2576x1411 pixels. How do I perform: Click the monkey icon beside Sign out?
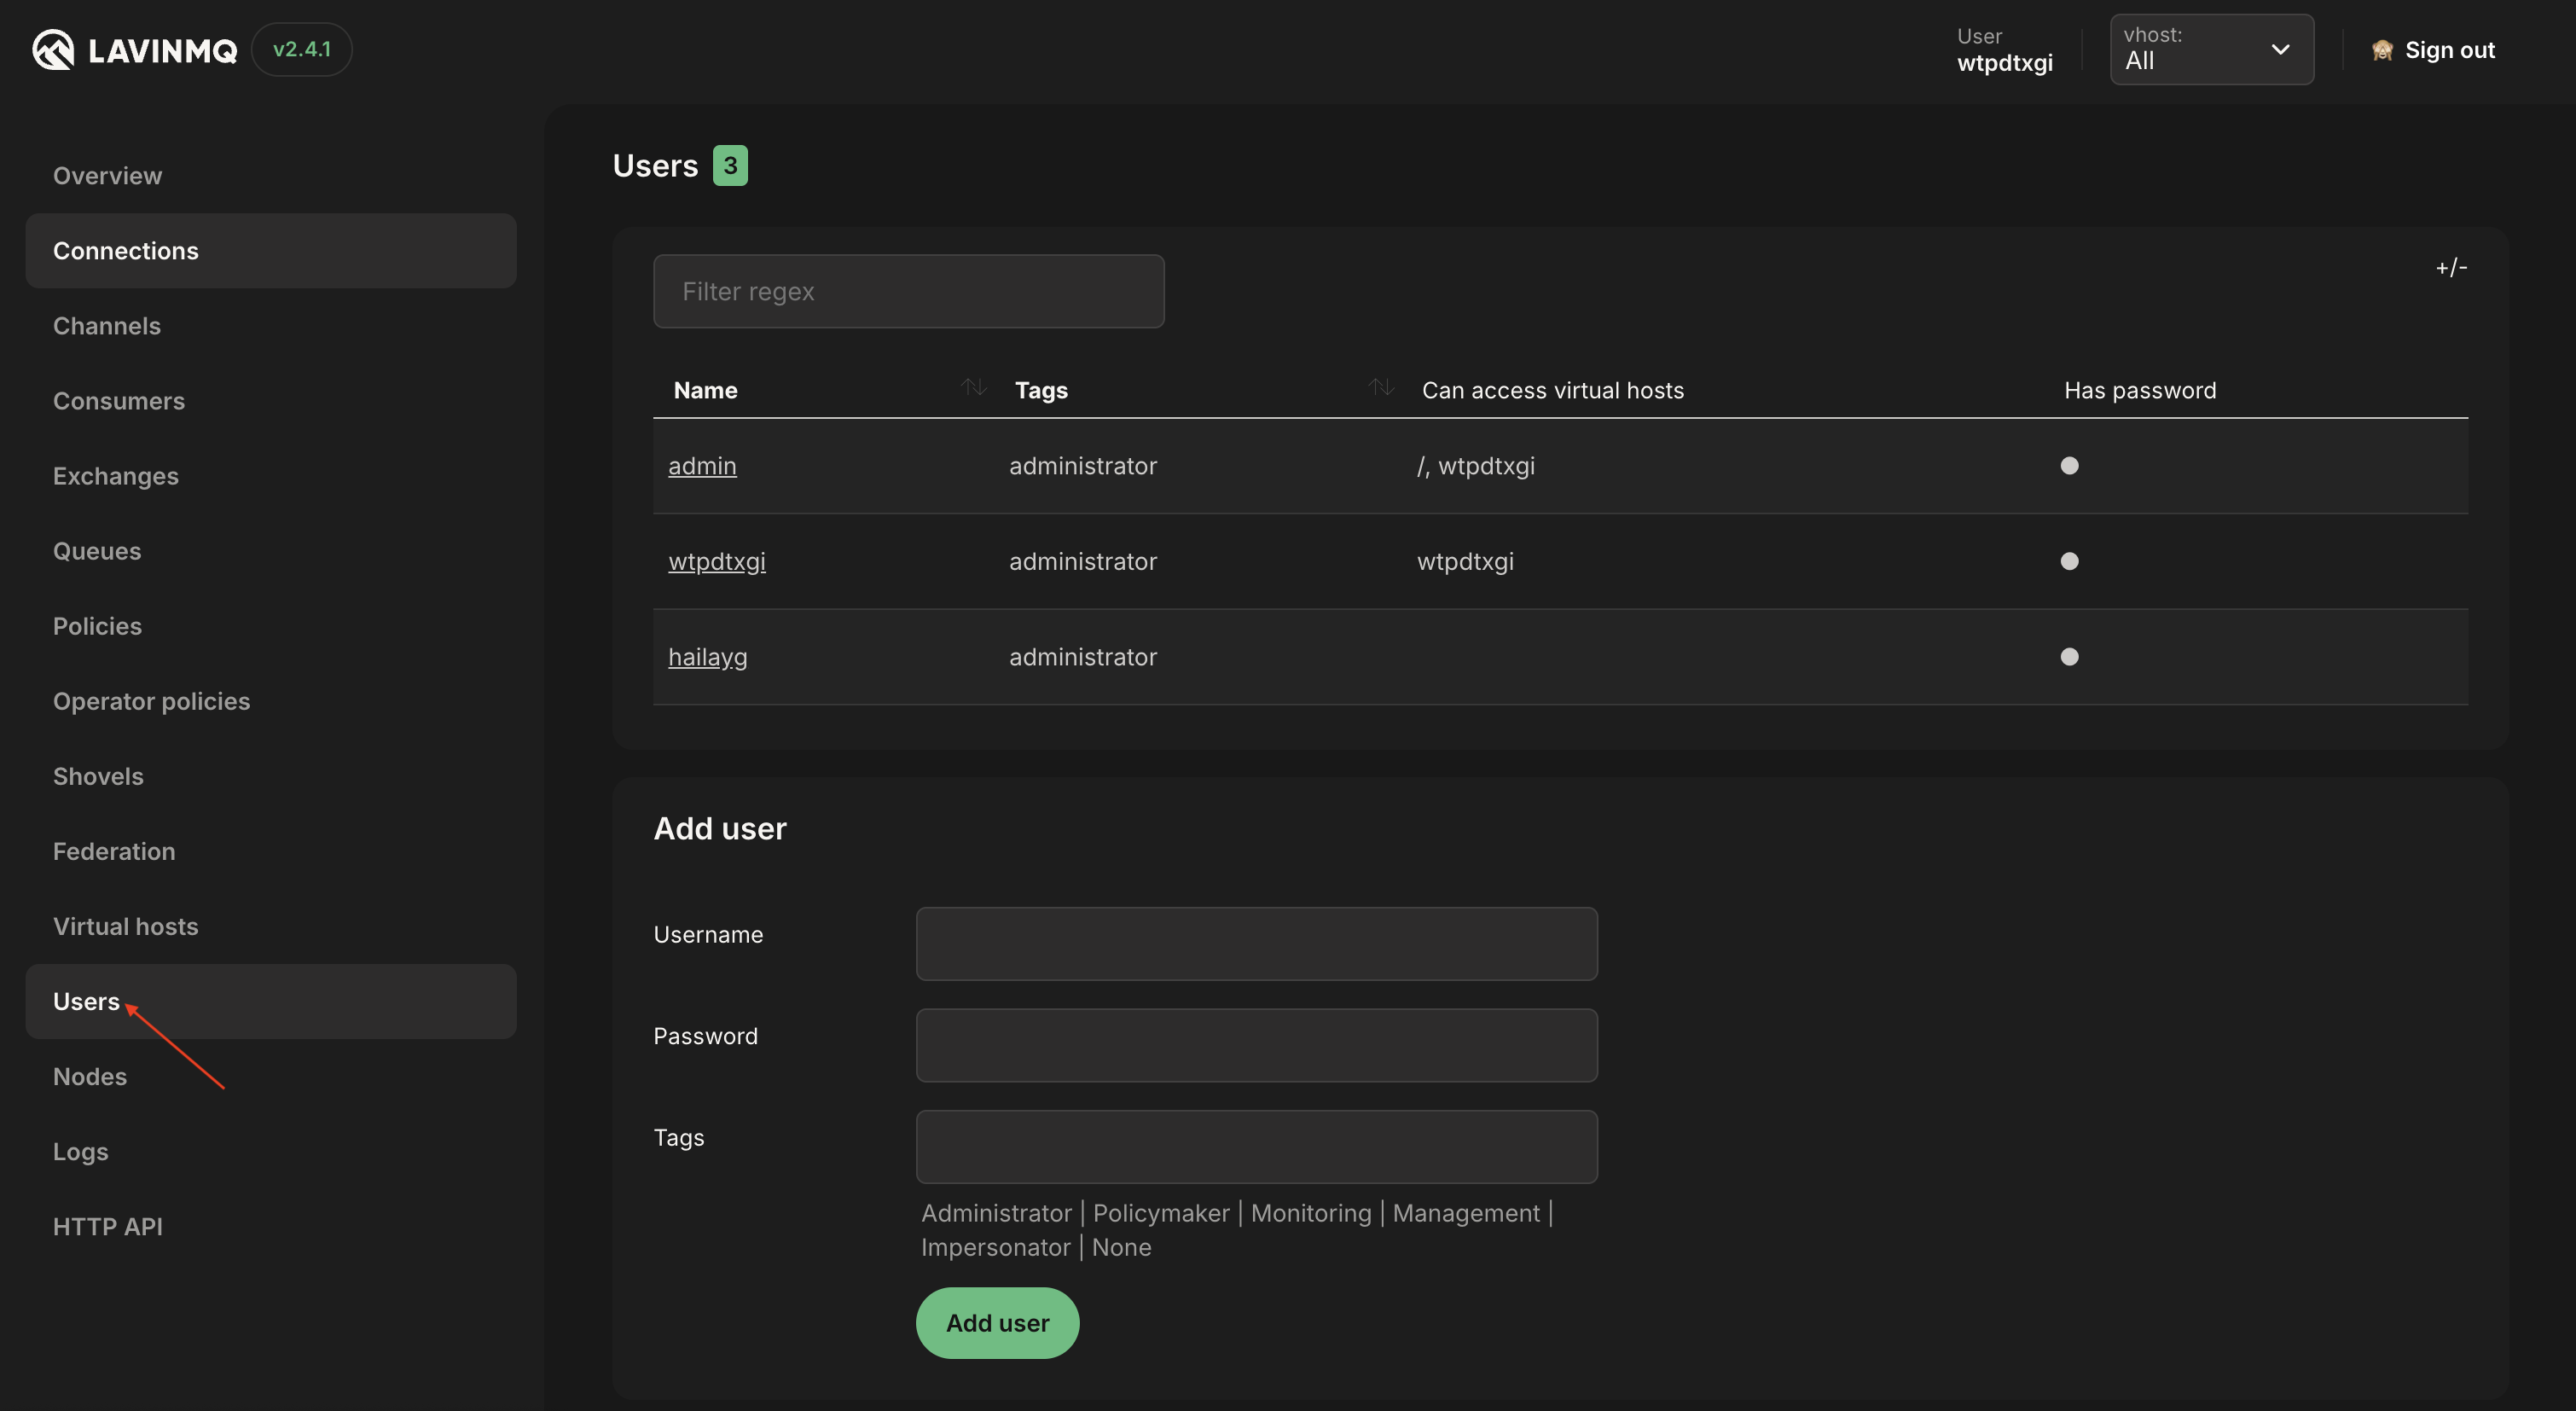[2382, 50]
